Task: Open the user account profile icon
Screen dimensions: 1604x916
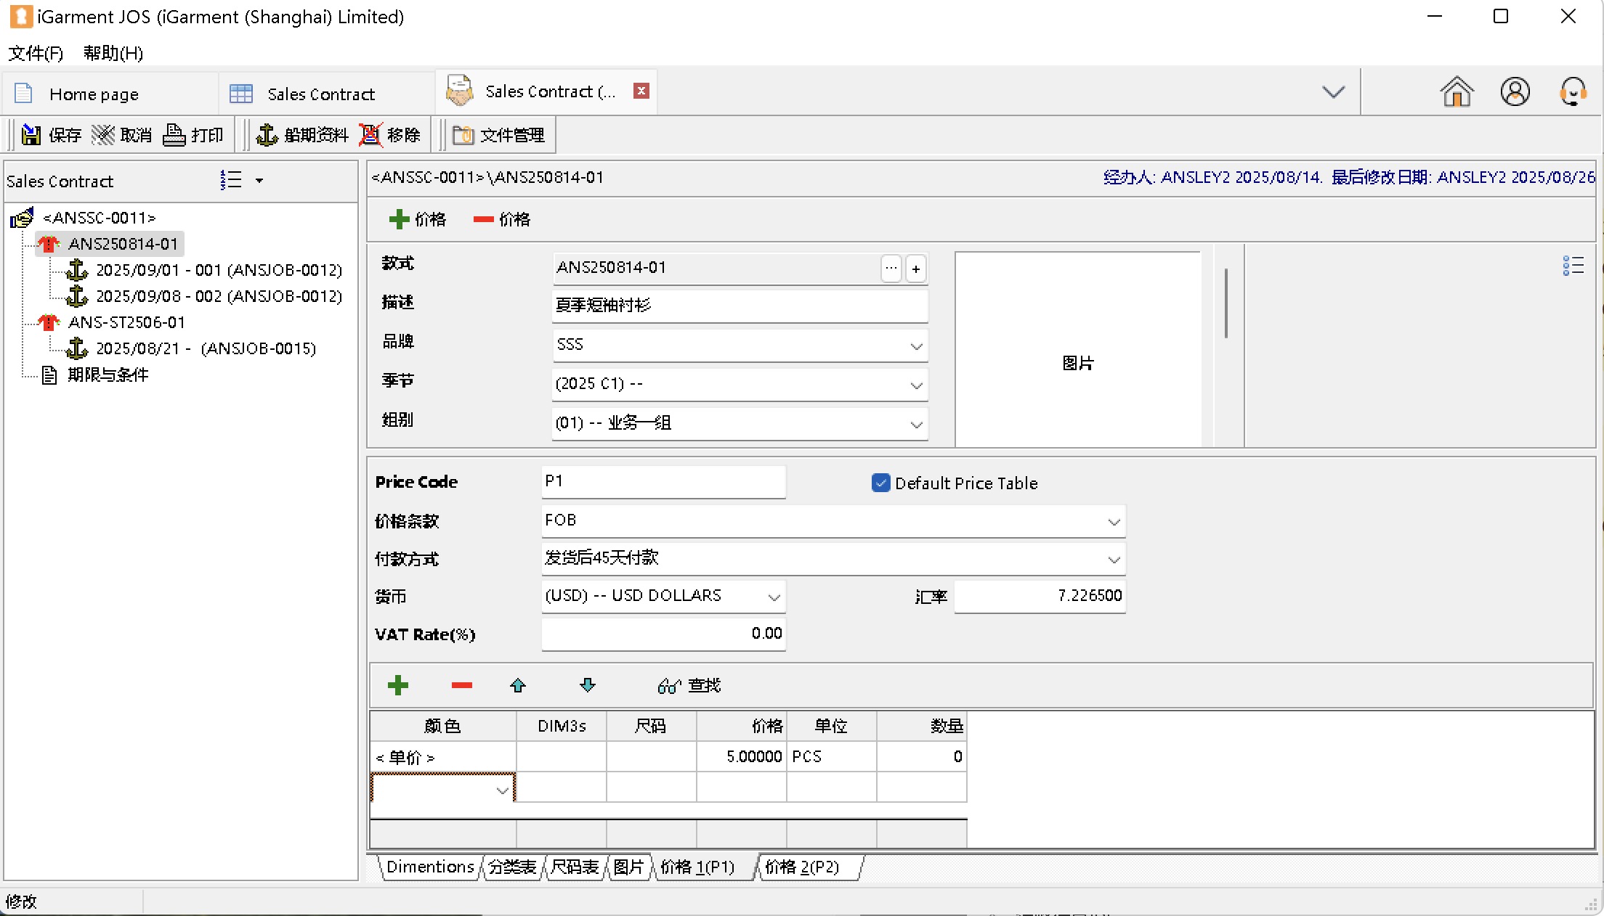Action: [x=1515, y=92]
